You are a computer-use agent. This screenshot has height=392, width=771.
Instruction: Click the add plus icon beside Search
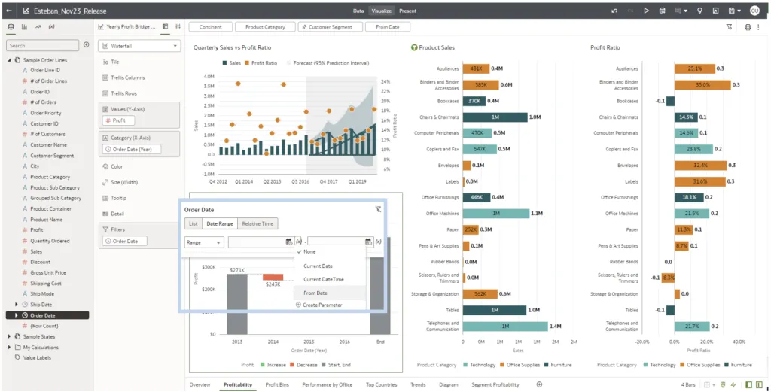click(86, 45)
